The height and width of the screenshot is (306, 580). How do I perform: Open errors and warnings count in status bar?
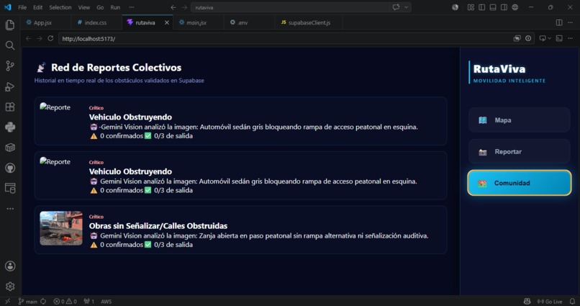click(x=65, y=302)
